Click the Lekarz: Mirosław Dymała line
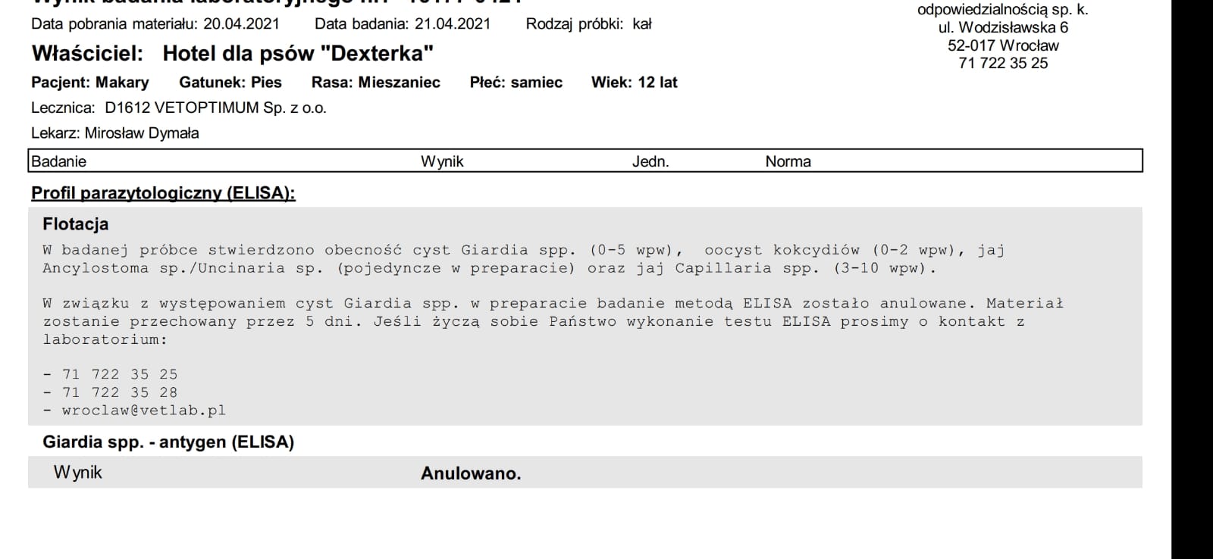The height and width of the screenshot is (559, 1213). point(115,133)
